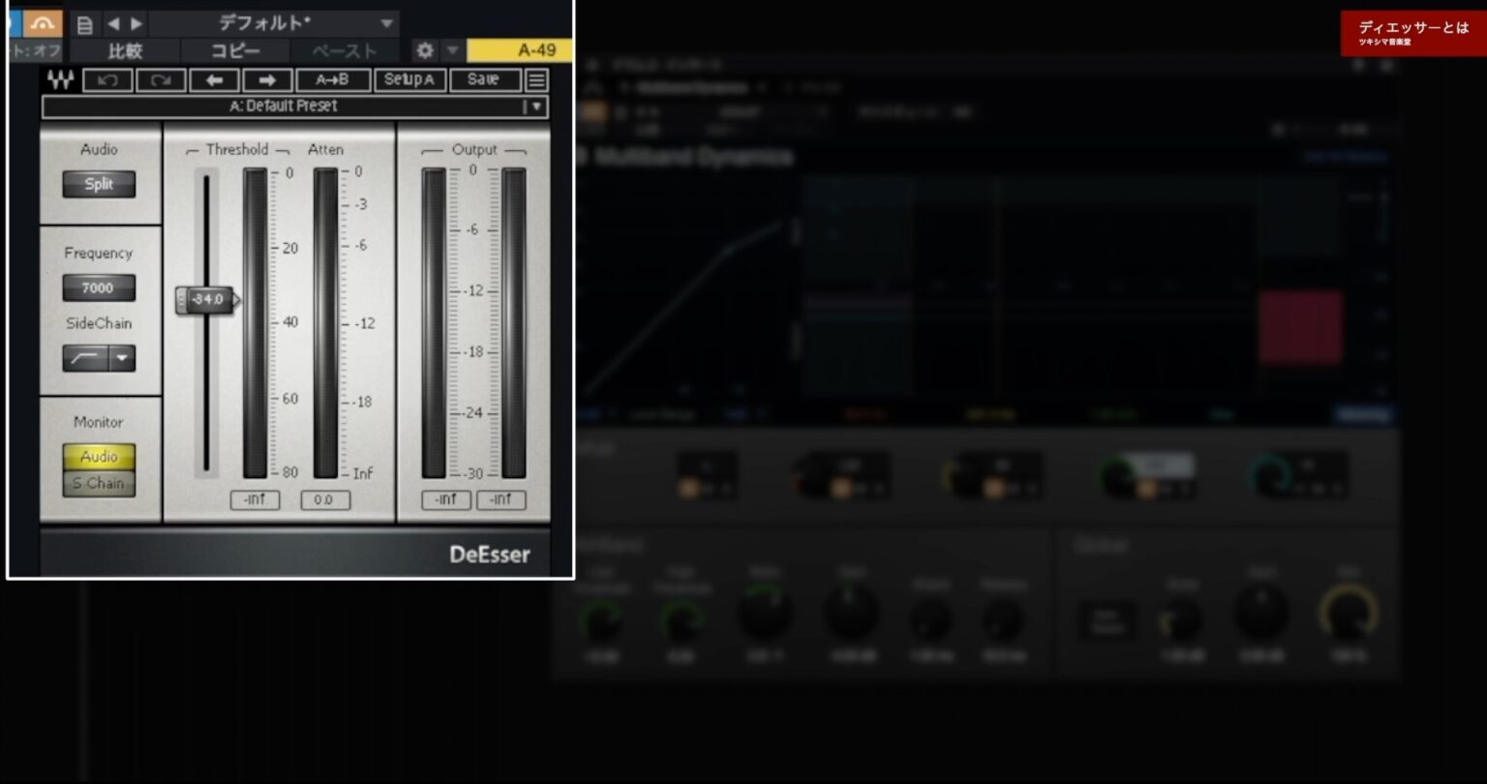Toggle the Audio Split mode button
Screen dimensions: 1487x784
click(x=99, y=184)
